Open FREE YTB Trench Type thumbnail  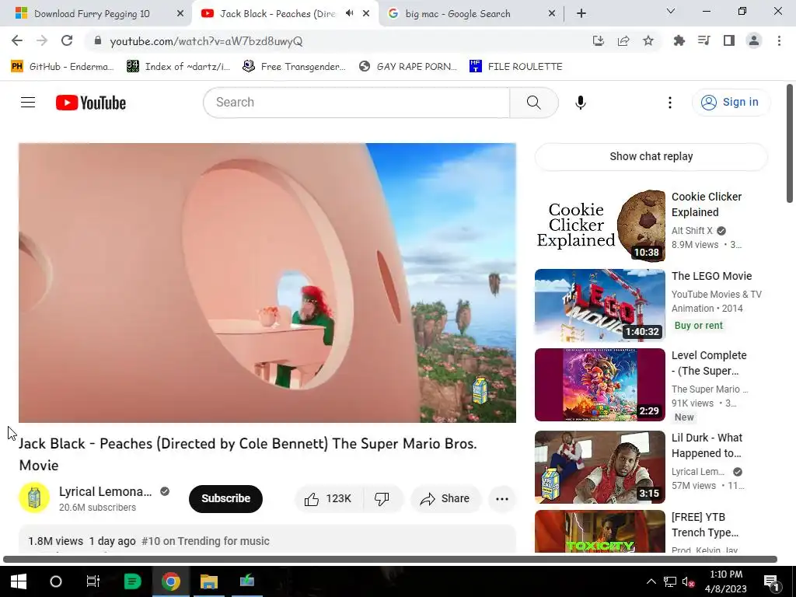(x=599, y=531)
